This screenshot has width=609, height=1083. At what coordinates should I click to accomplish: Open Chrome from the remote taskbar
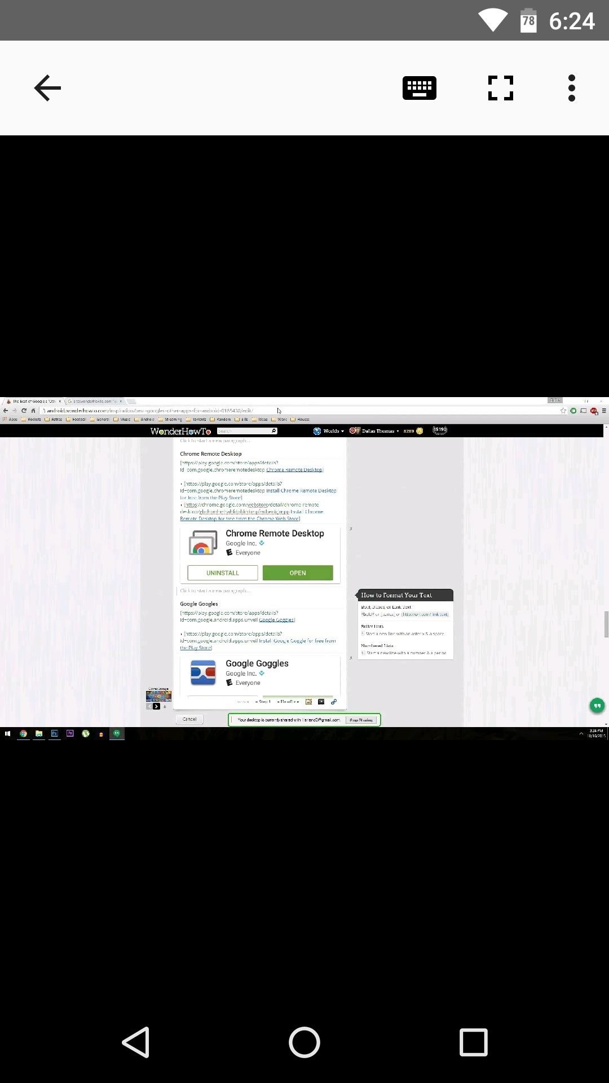coord(23,734)
